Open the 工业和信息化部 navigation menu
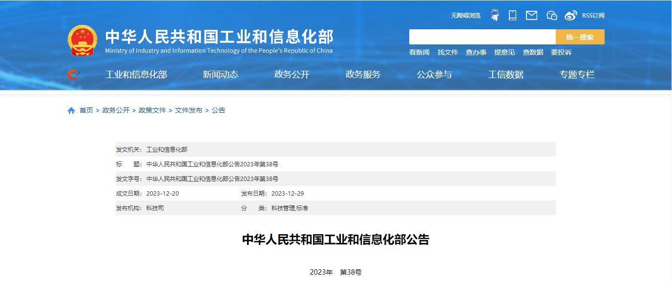The width and height of the screenshot is (672, 281). tap(136, 75)
